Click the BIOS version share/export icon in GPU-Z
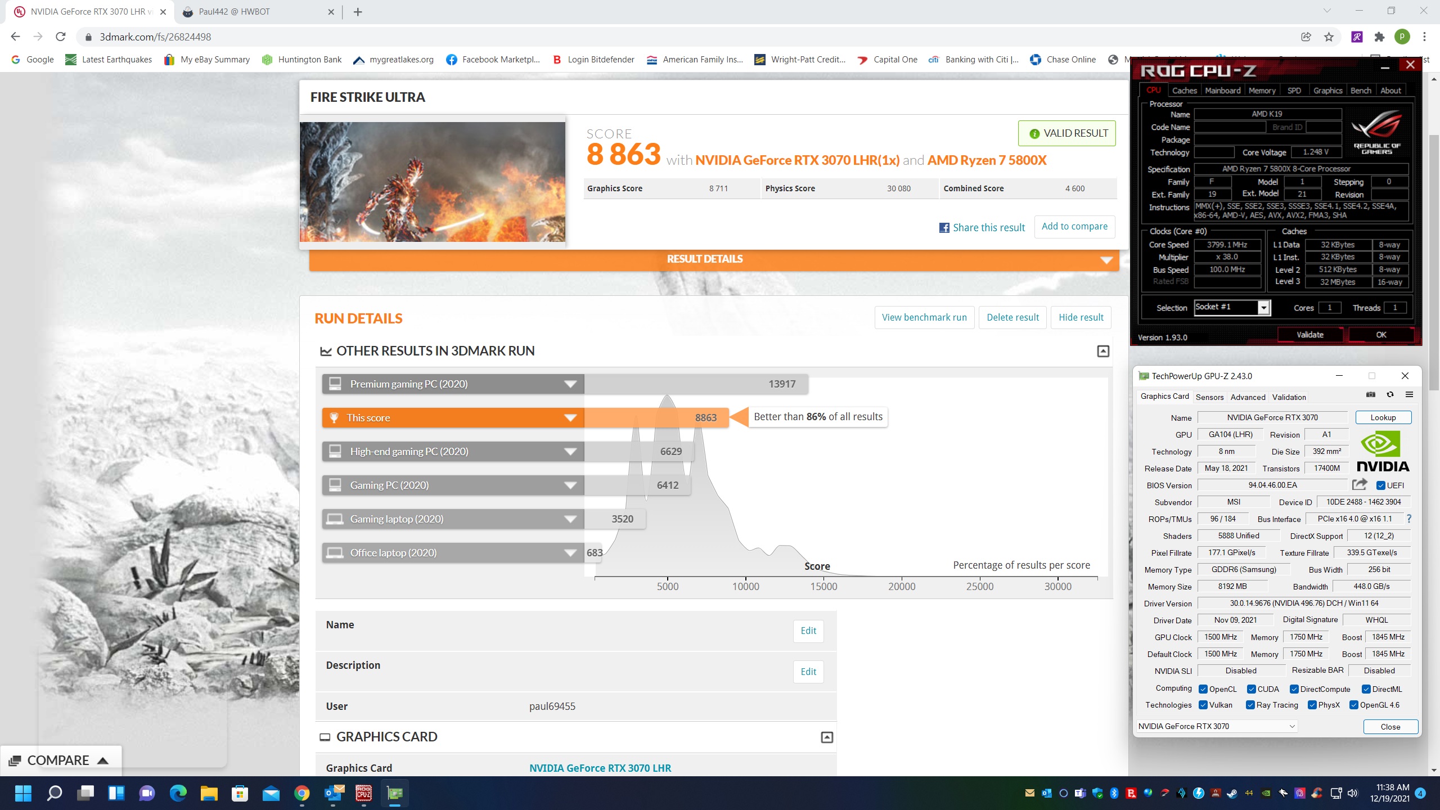Image resolution: width=1440 pixels, height=810 pixels. coord(1360,484)
